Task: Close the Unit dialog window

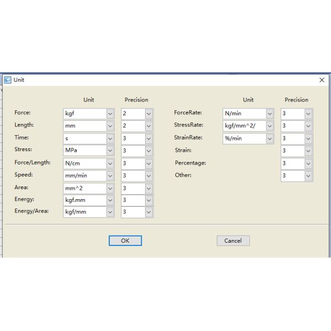Action: pos(322,80)
